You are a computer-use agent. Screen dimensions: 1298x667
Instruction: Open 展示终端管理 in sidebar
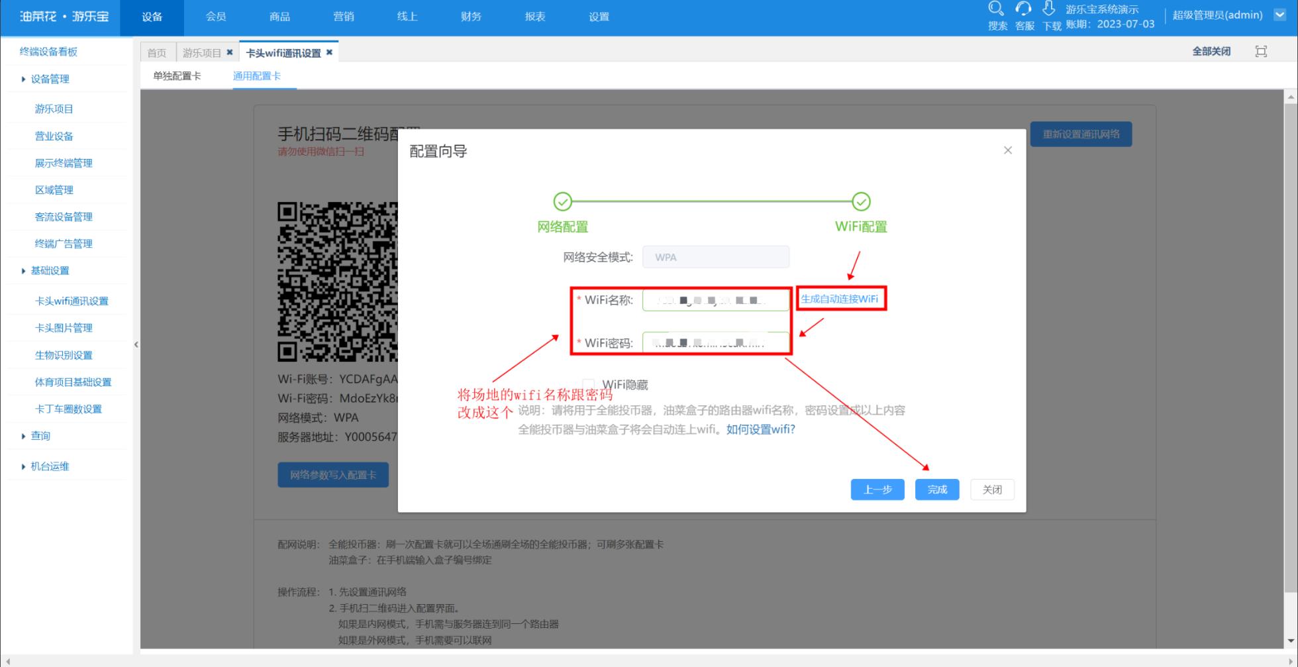[x=64, y=163]
